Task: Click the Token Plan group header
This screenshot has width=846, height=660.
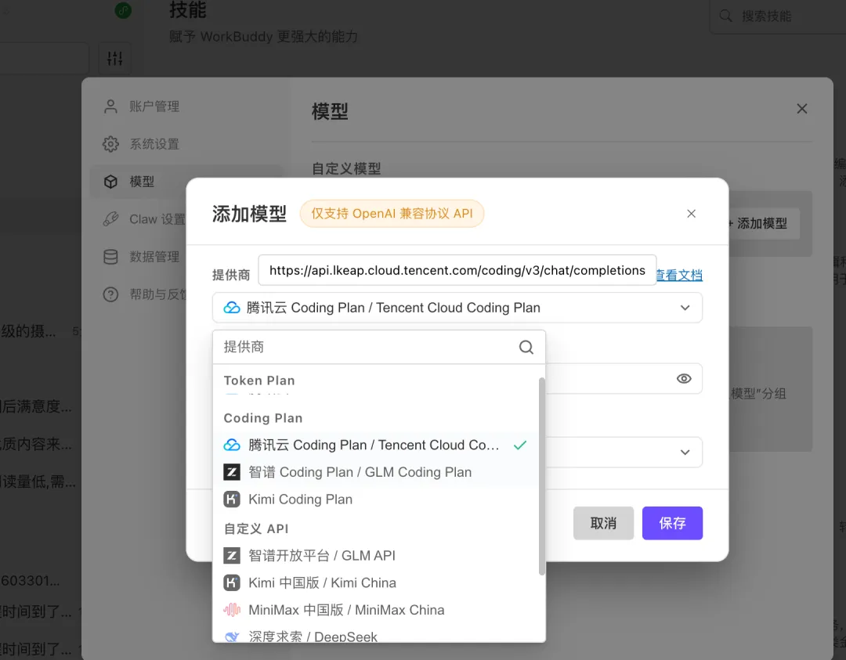Action: (x=259, y=380)
